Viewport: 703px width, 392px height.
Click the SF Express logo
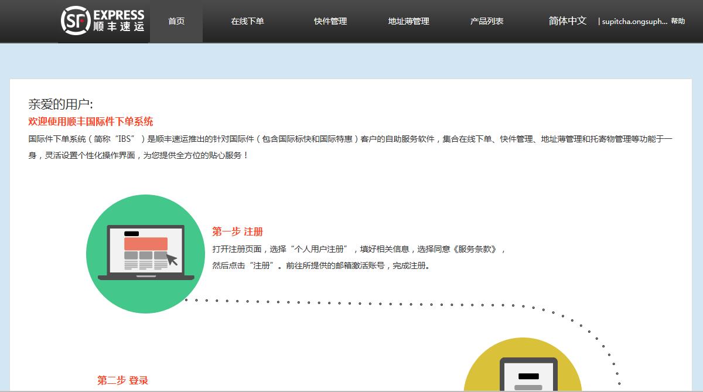click(104, 21)
